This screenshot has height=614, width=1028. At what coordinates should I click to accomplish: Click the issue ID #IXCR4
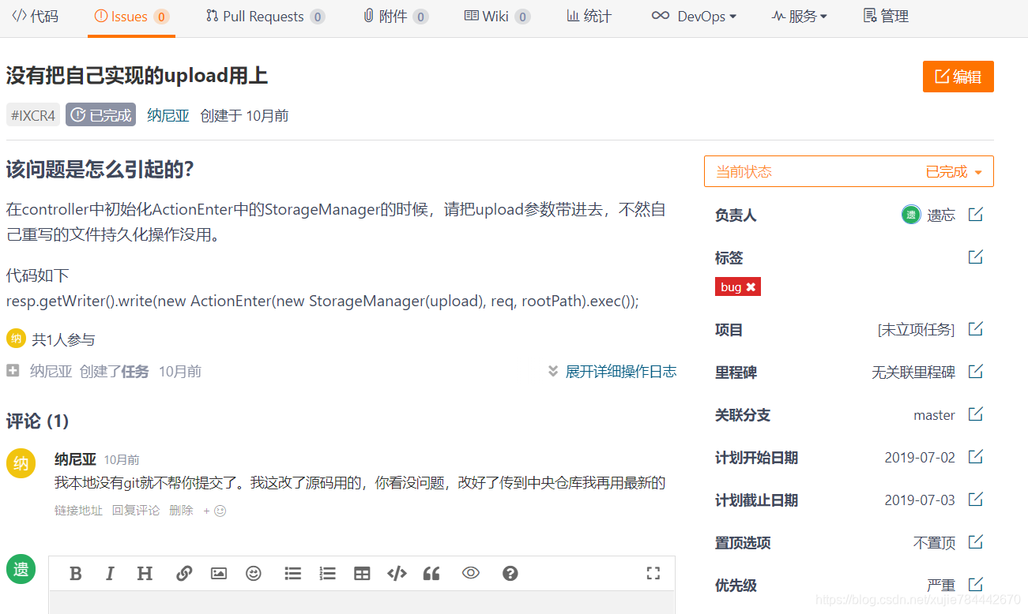[33, 115]
